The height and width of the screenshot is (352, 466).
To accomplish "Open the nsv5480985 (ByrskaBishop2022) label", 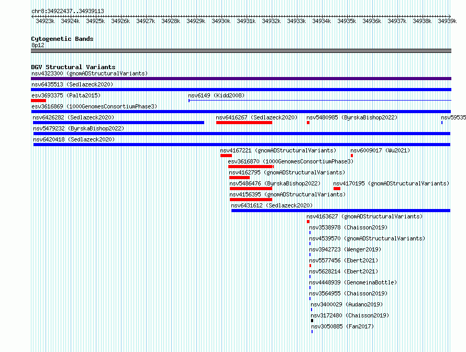I will (x=352, y=117).
